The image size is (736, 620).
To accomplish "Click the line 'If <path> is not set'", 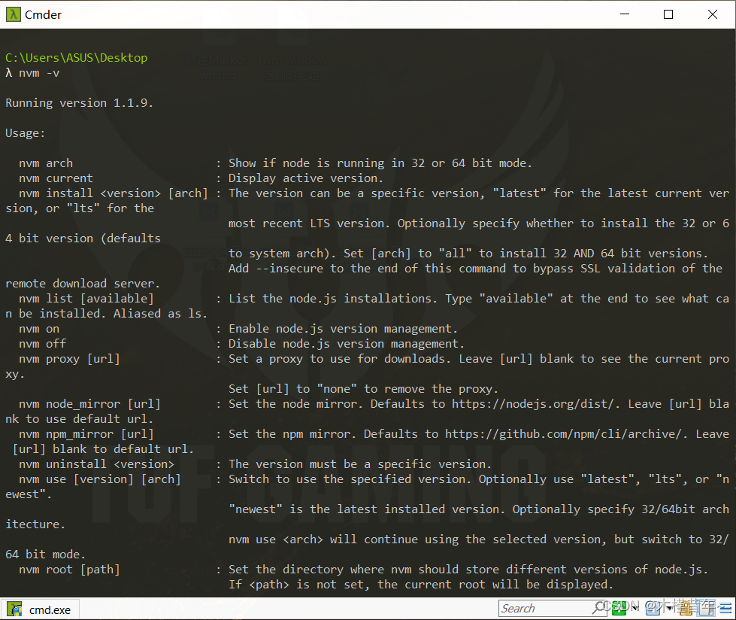I will pos(420,585).
